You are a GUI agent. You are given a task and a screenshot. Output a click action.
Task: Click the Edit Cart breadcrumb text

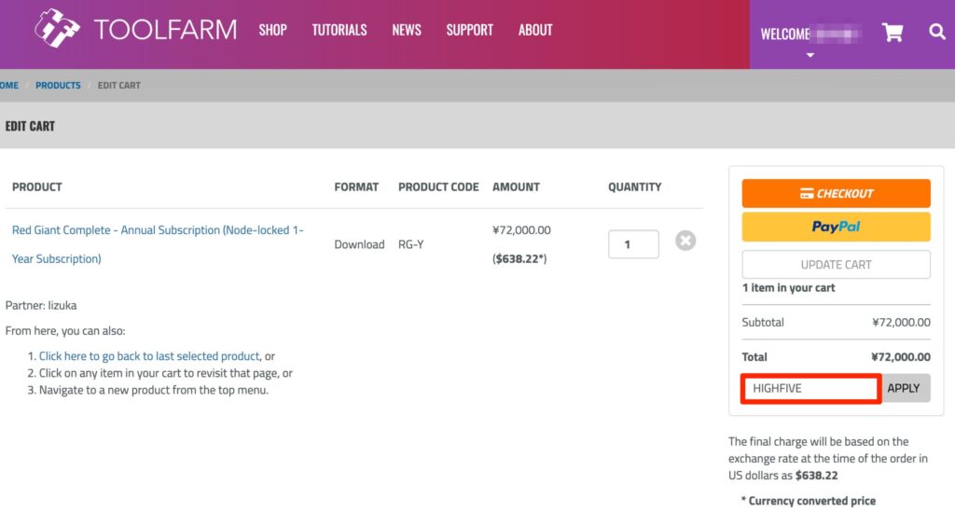click(118, 85)
